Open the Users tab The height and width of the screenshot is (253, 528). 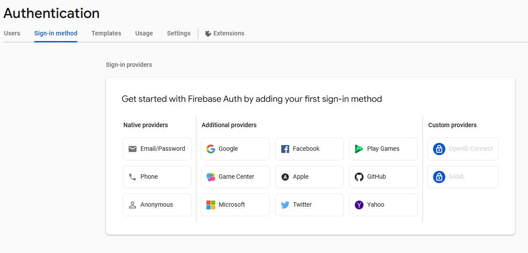[12, 33]
